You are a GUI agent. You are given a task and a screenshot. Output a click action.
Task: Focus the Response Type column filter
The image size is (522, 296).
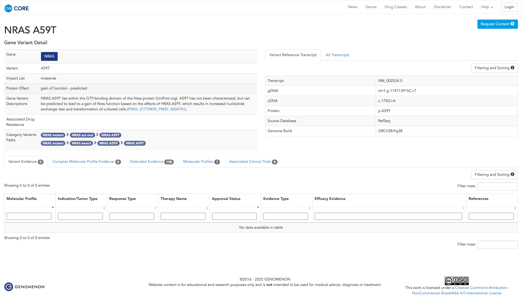(x=132, y=216)
